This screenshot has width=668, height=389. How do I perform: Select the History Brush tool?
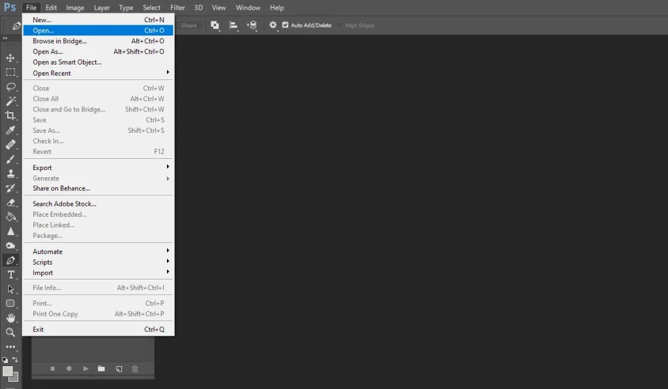(10, 188)
